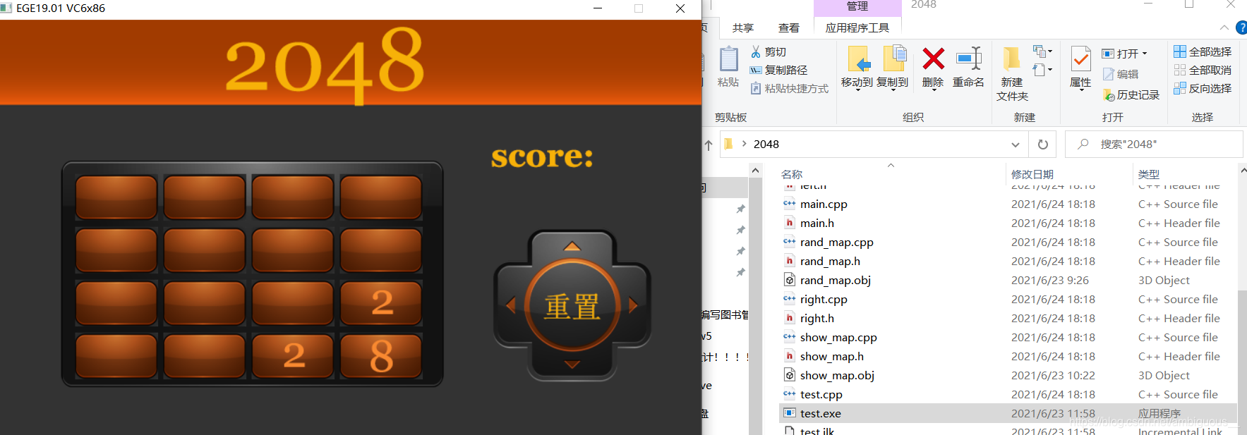The image size is (1247, 435).
Task: Collapse the ribbon with the chevron
Action: [x=1224, y=28]
